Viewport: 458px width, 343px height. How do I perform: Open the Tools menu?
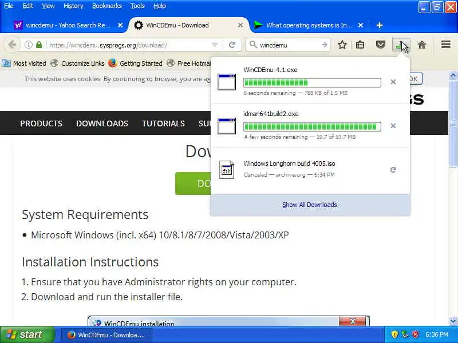click(x=137, y=6)
